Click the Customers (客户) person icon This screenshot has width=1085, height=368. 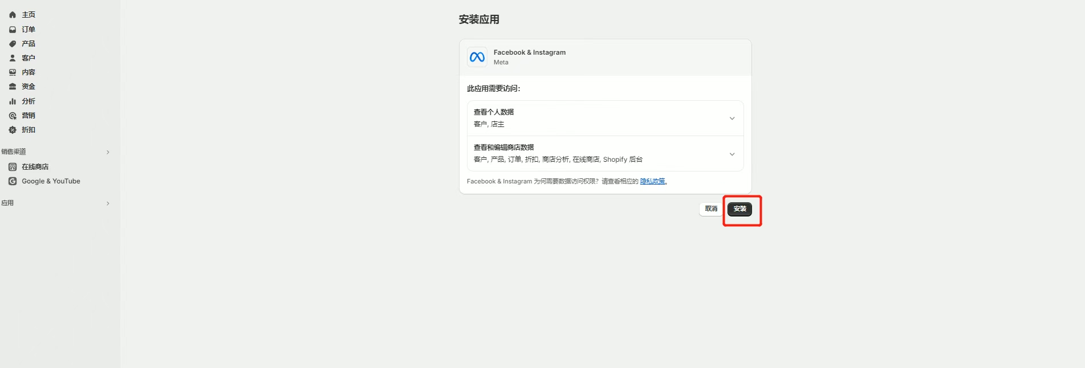pyautogui.click(x=13, y=58)
